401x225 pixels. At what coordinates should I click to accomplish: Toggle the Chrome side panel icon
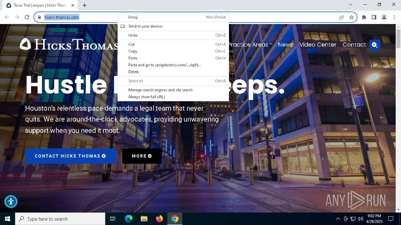374,17
